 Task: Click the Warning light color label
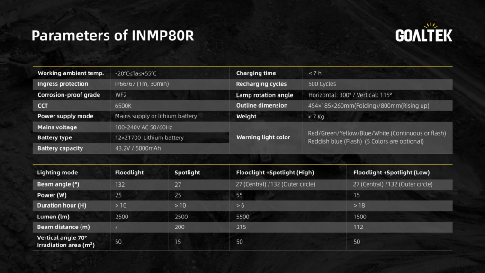pos(263,137)
